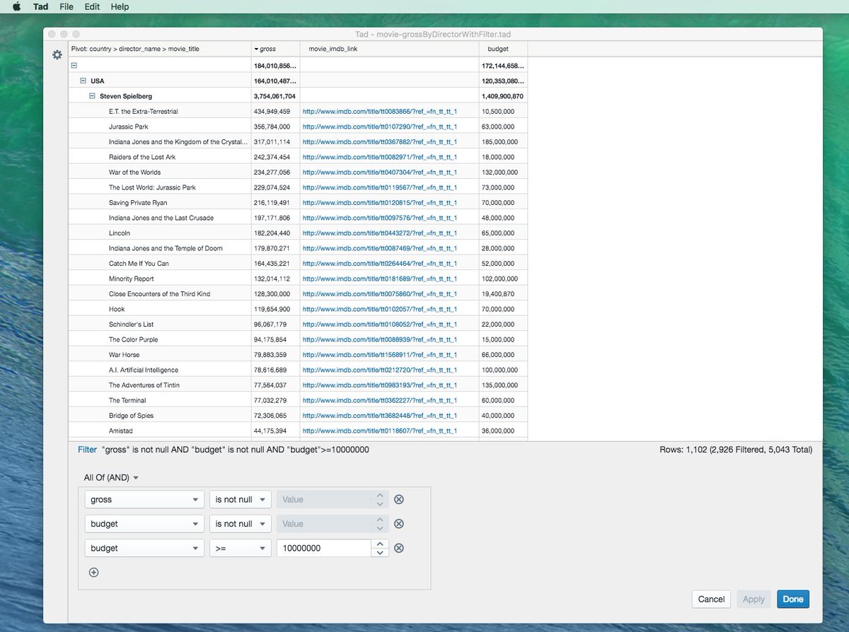The width and height of the screenshot is (849, 632).
Task: Click budget value 185,000,000
Action: coord(499,142)
